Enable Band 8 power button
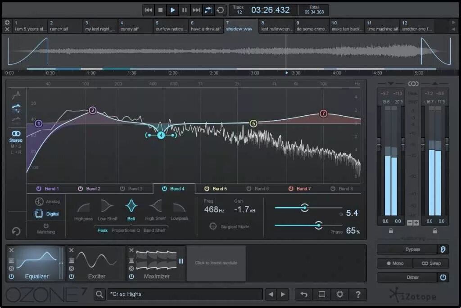The height and width of the screenshot is (308, 461). 333,189
